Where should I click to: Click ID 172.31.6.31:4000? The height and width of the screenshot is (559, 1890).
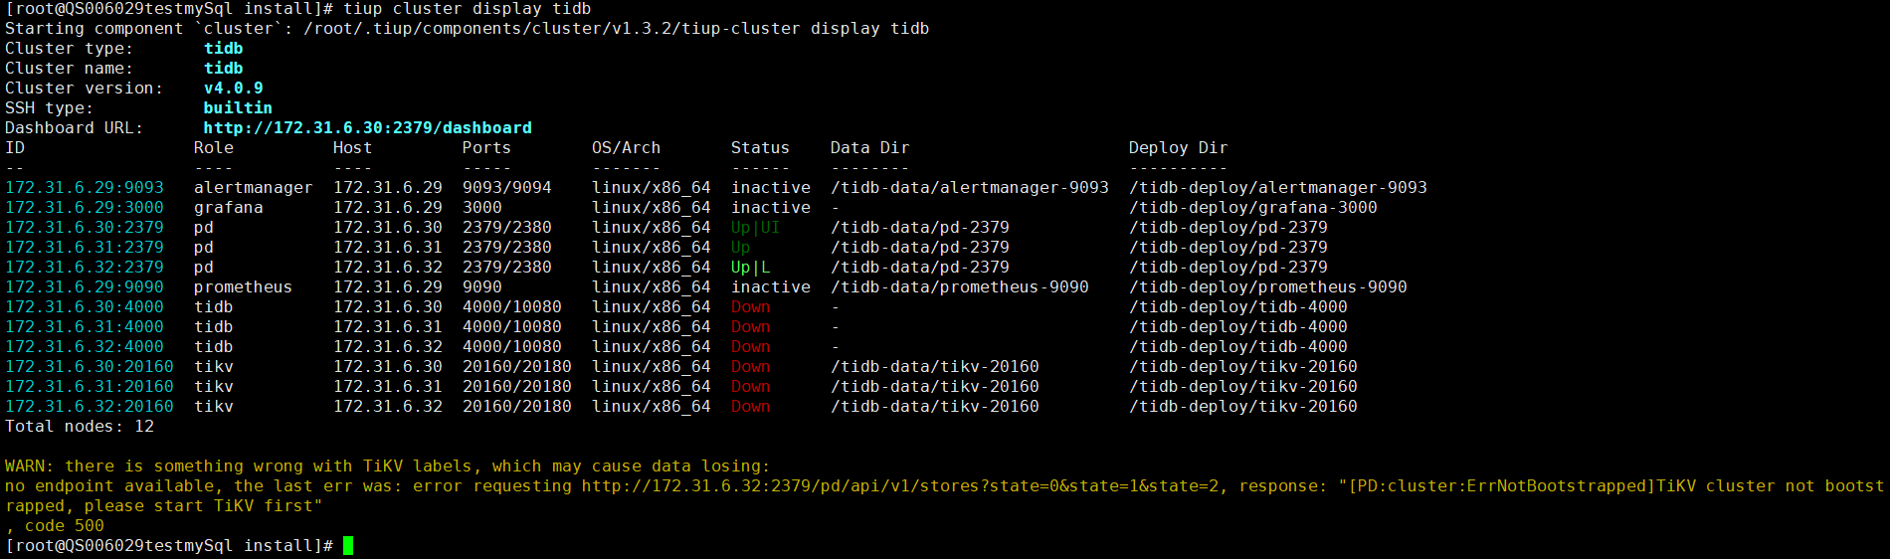coord(85,327)
